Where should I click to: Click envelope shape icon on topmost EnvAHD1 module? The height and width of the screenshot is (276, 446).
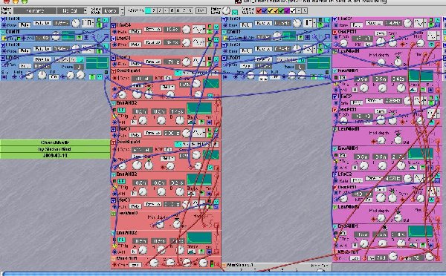point(413,90)
